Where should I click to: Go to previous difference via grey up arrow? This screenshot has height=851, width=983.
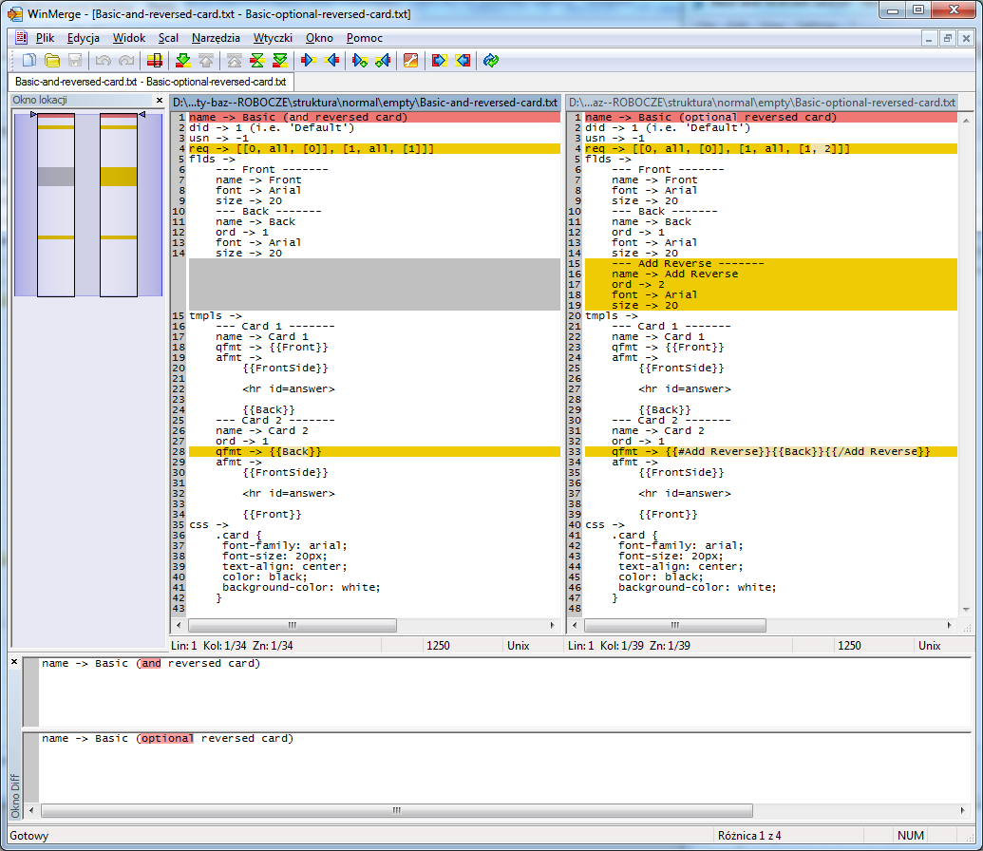pyautogui.click(x=206, y=61)
